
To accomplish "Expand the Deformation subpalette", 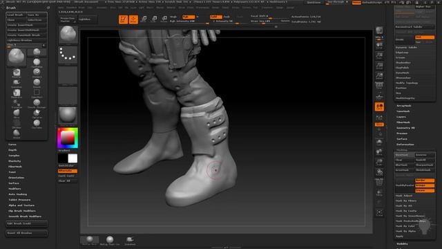I will tap(405, 145).
